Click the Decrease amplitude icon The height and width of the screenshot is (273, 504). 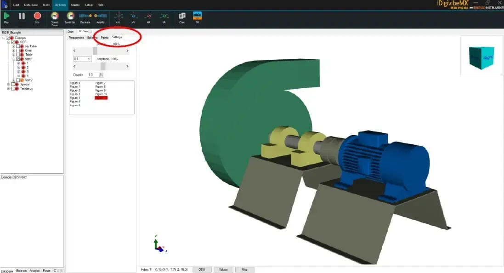[x=85, y=16]
